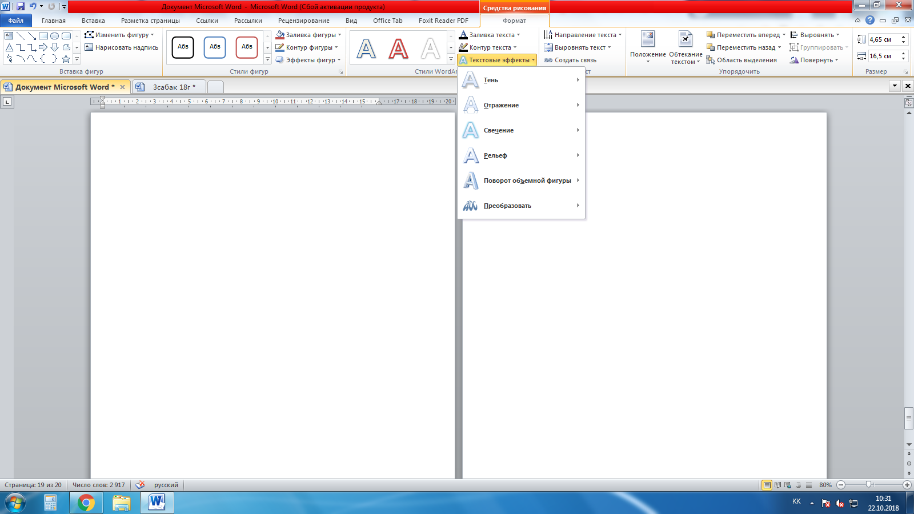Image resolution: width=914 pixels, height=514 pixels.
Task: Open the Эффекты фигур shape effects dropdown
Action: (308, 60)
